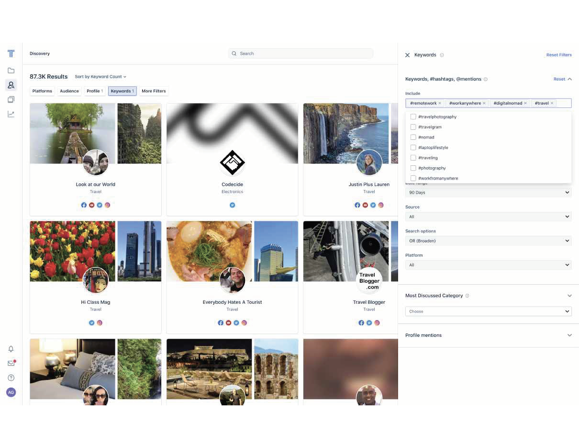Remove the #remotework tag
This screenshot has height=448, width=579.
(440, 103)
